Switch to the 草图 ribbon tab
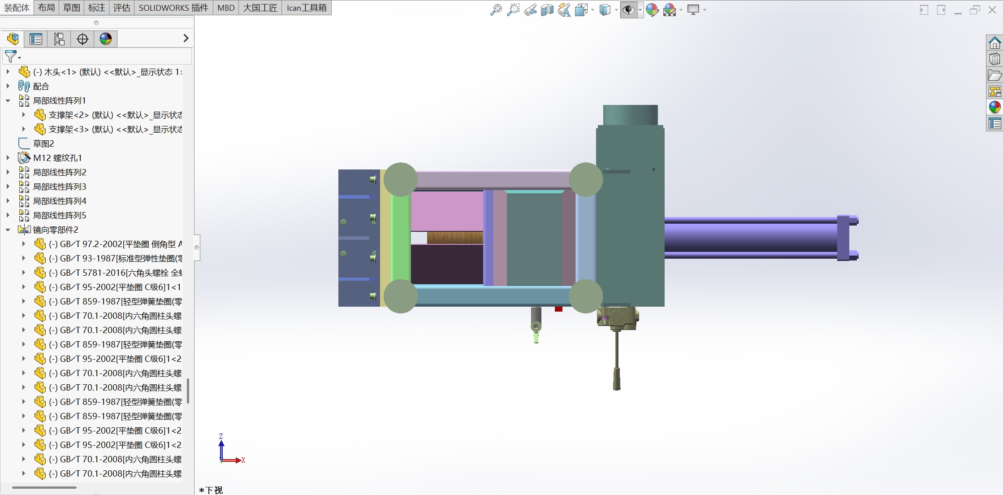The height and width of the screenshot is (495, 1003). pyautogui.click(x=71, y=8)
